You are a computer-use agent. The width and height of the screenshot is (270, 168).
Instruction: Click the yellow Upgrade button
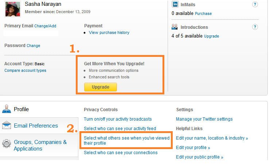pyautogui.click(x=101, y=87)
